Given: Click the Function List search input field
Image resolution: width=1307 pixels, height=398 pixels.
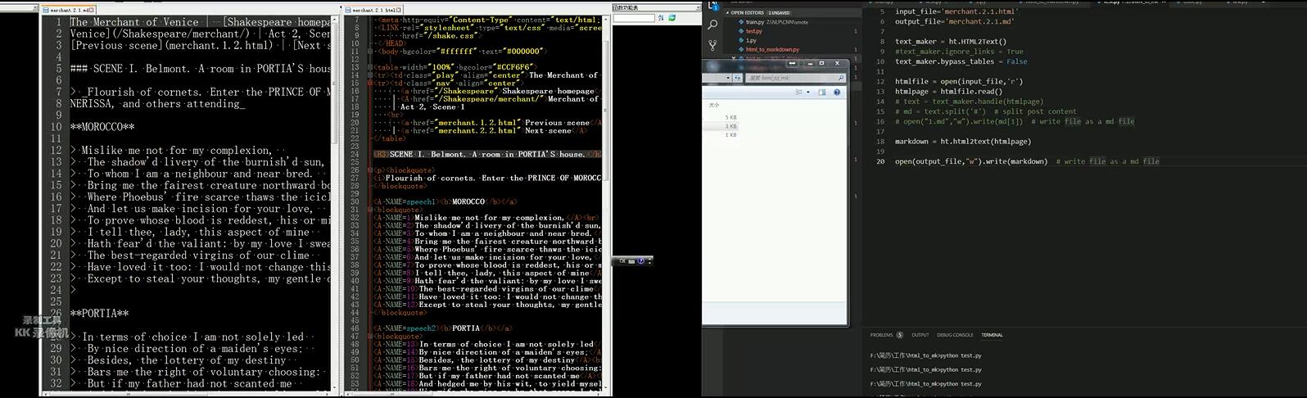Looking at the screenshot, I should [x=634, y=17].
